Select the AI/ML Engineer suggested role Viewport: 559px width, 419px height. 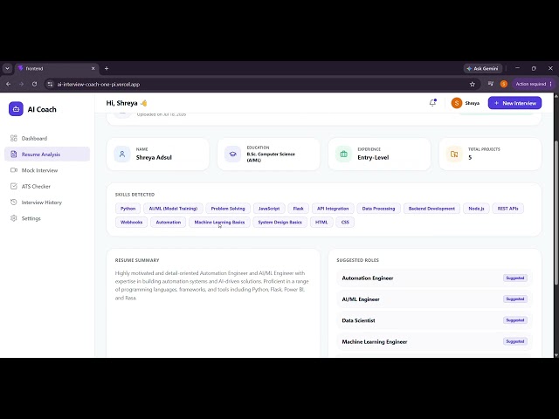(x=434, y=299)
